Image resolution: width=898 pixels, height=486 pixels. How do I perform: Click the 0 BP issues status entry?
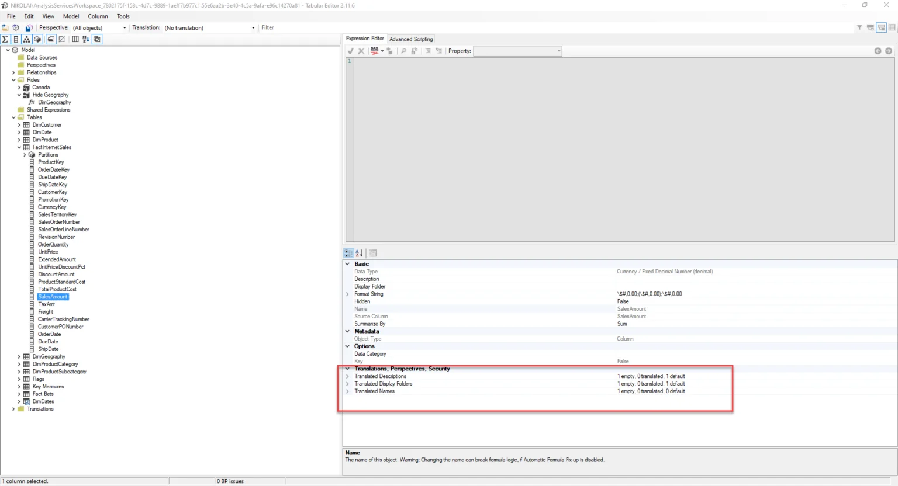point(230,481)
